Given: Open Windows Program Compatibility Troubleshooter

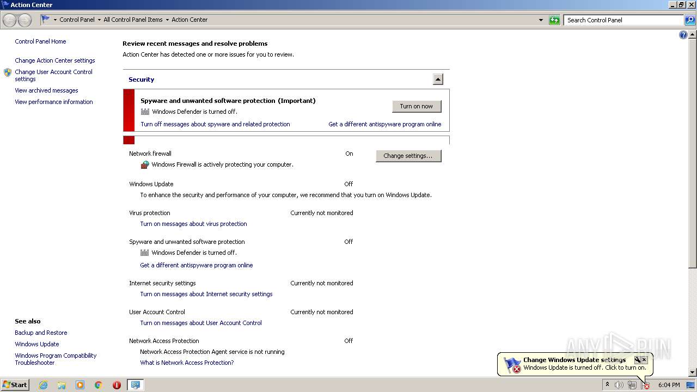Looking at the screenshot, I should click(56, 359).
